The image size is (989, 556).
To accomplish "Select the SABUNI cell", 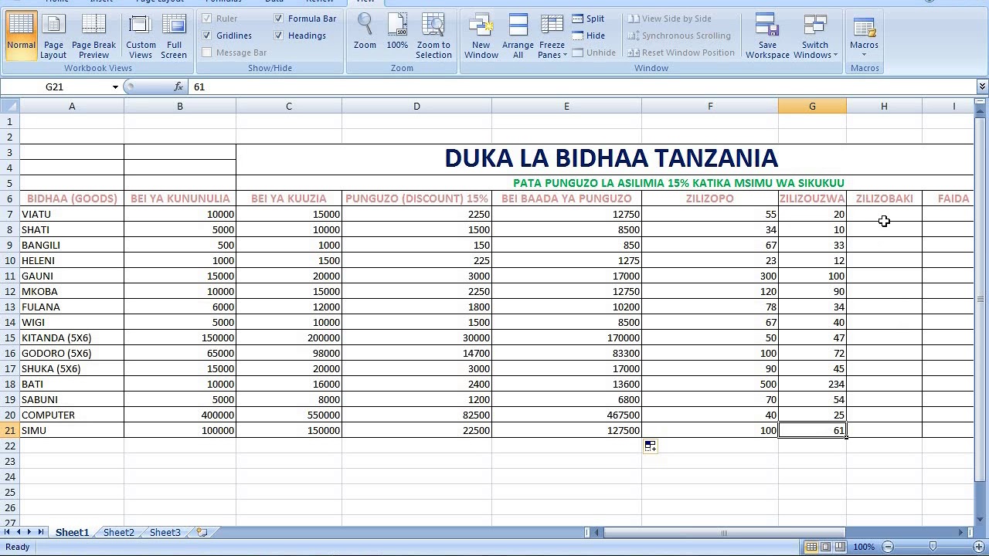I will coord(72,399).
